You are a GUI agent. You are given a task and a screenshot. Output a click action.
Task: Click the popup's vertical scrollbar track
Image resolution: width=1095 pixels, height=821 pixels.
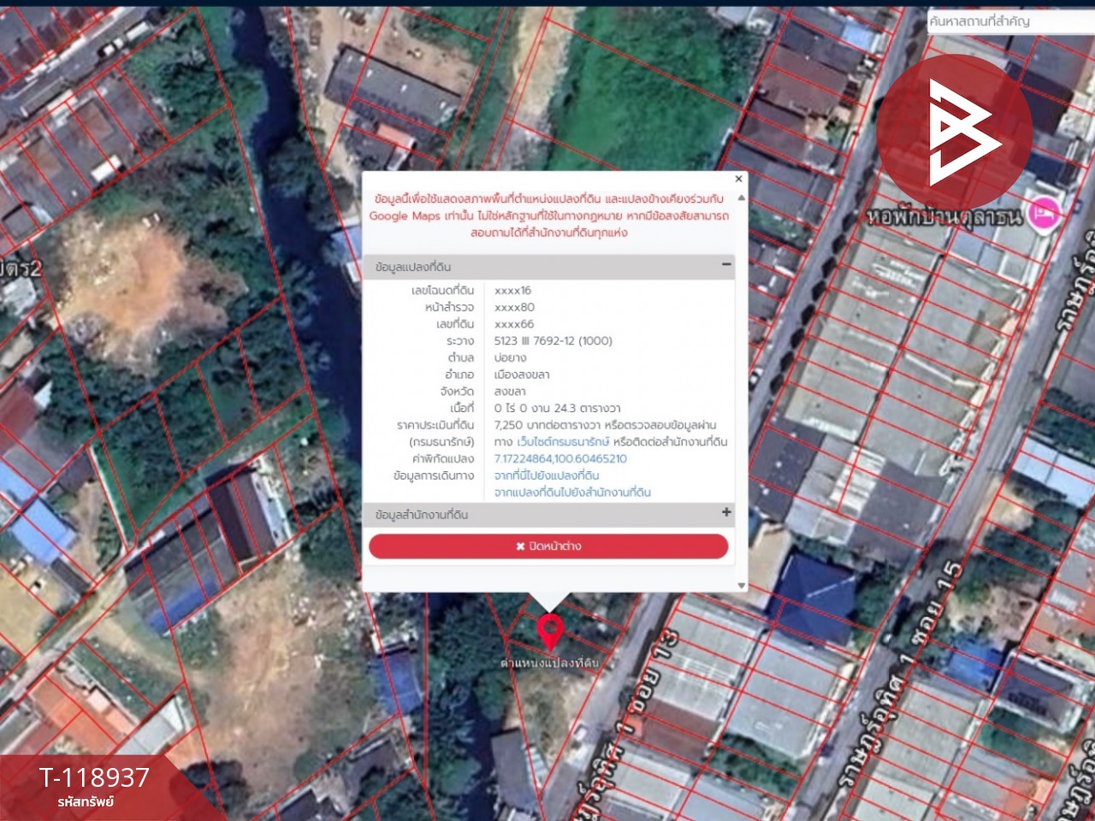pyautogui.click(x=742, y=385)
